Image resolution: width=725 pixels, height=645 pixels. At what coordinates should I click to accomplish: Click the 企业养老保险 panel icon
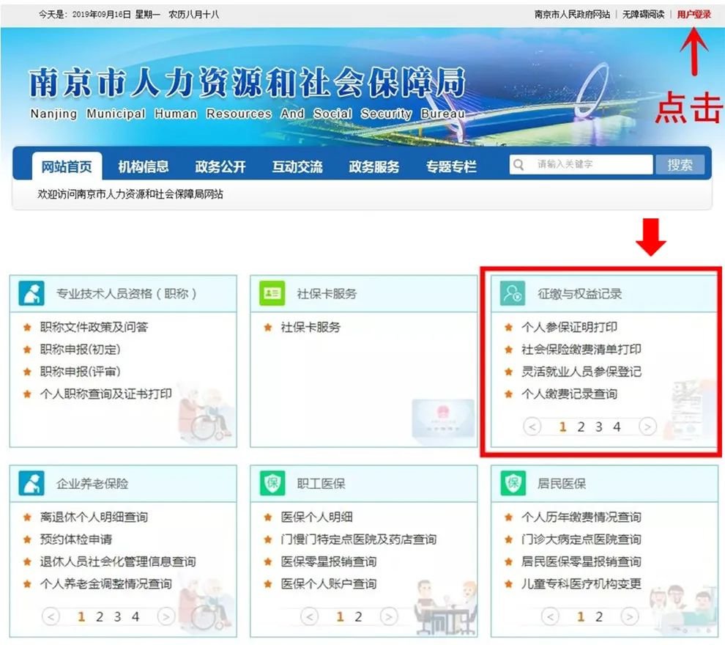pyautogui.click(x=31, y=483)
